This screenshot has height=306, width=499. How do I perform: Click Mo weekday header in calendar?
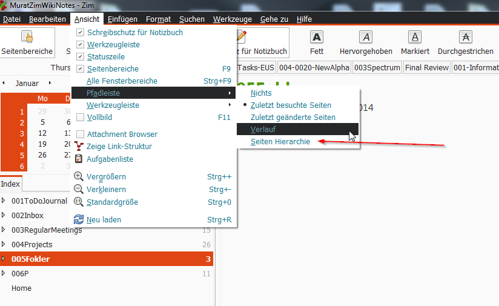42,99
